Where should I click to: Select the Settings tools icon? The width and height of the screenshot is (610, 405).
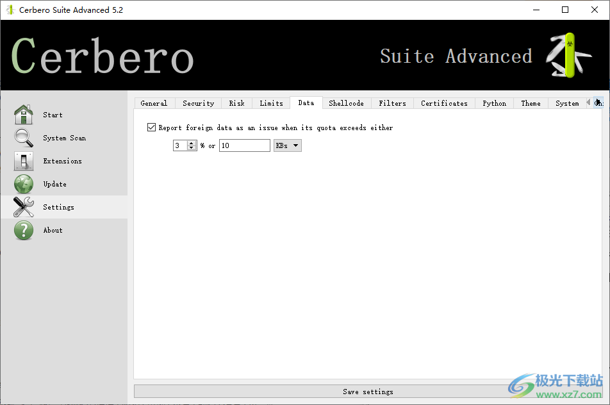pos(24,207)
